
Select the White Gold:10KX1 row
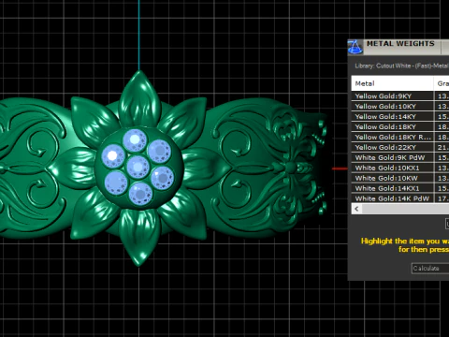(x=400, y=168)
